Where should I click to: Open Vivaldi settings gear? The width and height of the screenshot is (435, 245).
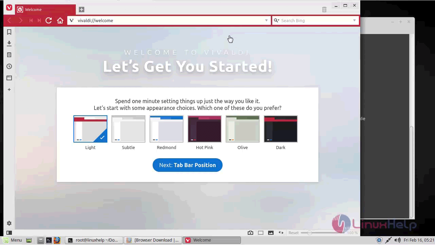tap(9, 223)
